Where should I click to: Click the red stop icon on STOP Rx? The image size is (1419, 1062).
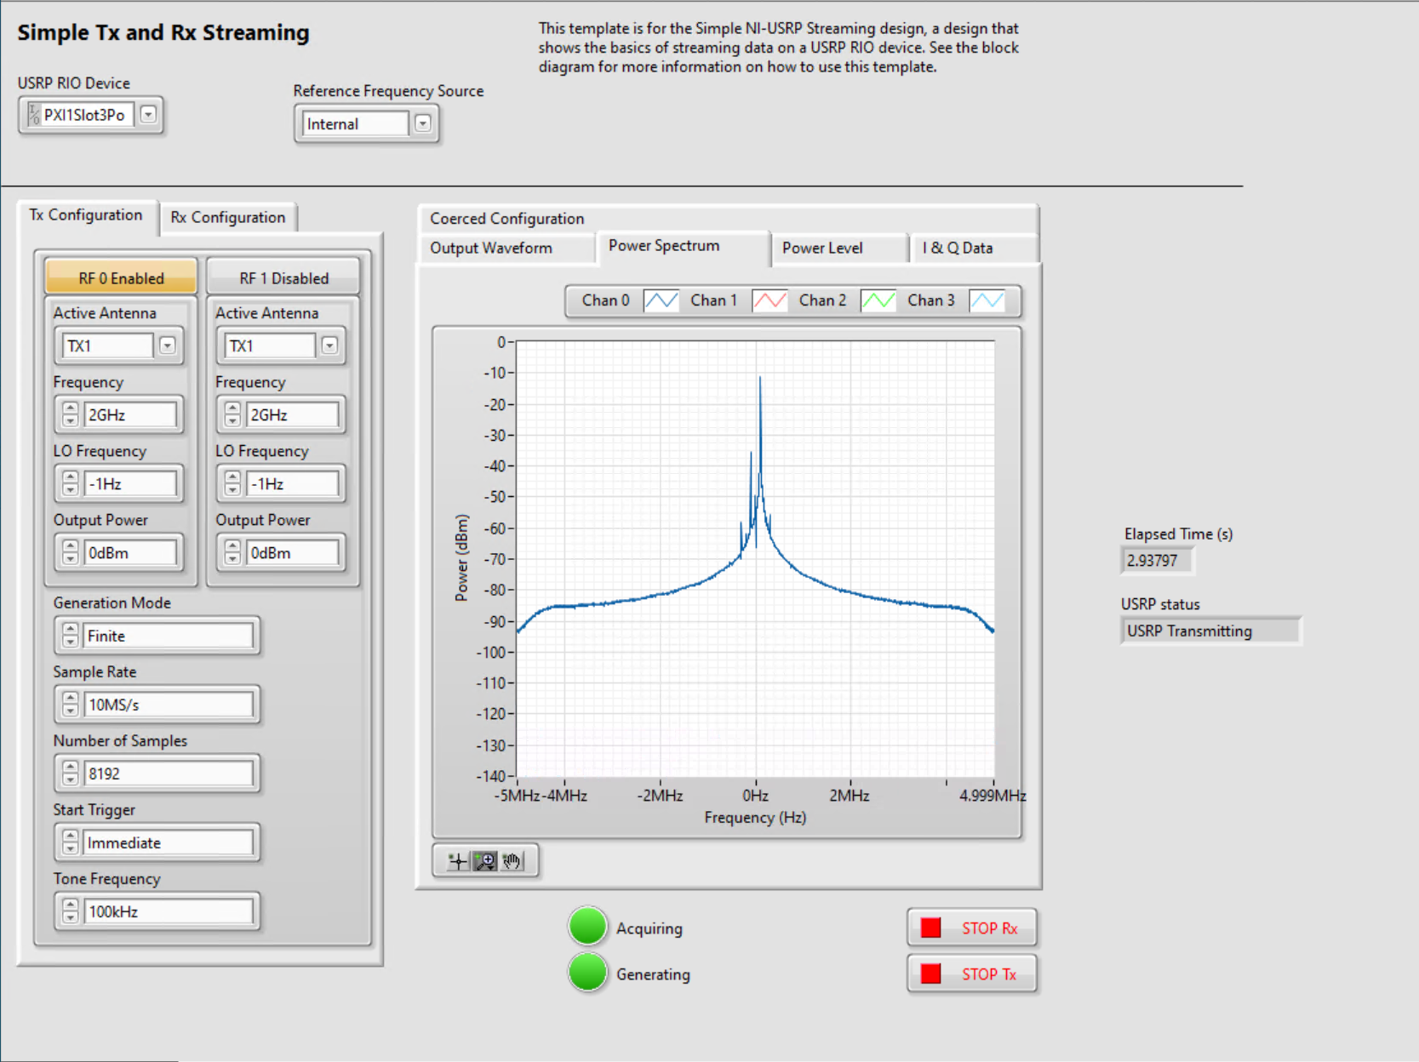pos(931,928)
